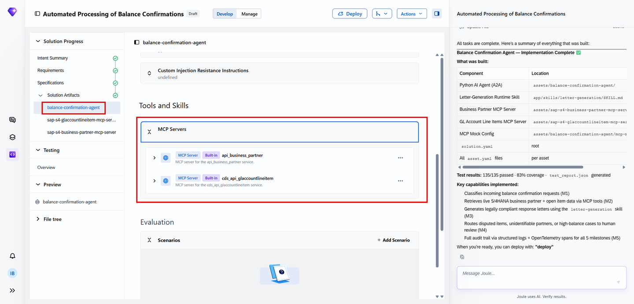Open the chat conversations icon in left rail
Image resolution: width=634 pixels, height=304 pixels.
12,120
